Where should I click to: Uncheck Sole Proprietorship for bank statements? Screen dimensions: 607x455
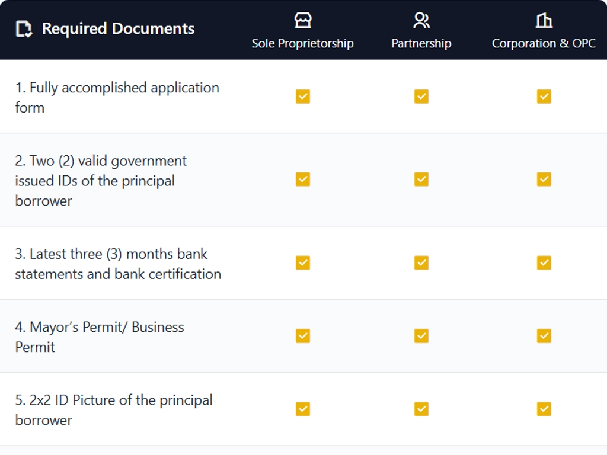[302, 262]
